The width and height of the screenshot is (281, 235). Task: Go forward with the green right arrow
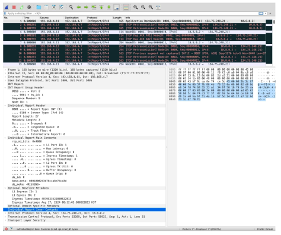tap(86, 7)
